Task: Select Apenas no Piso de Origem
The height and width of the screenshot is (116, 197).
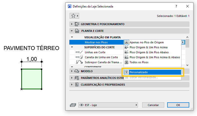Action: click(146, 42)
